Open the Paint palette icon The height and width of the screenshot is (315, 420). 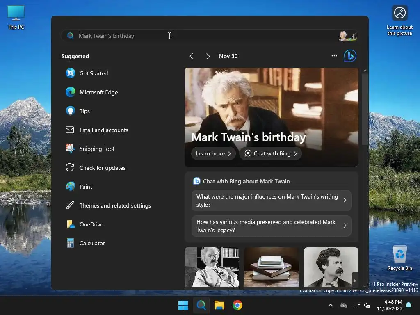coord(71,187)
